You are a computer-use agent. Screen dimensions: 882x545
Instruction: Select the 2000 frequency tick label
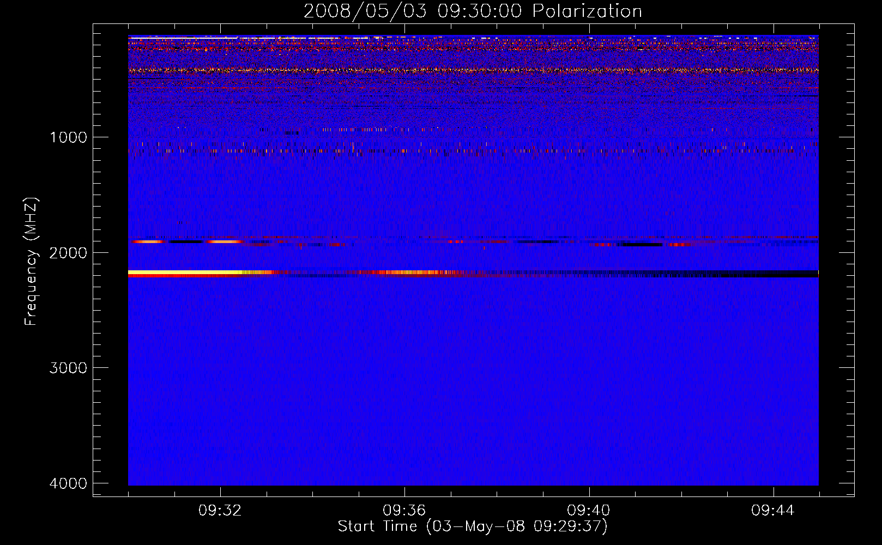click(68, 253)
